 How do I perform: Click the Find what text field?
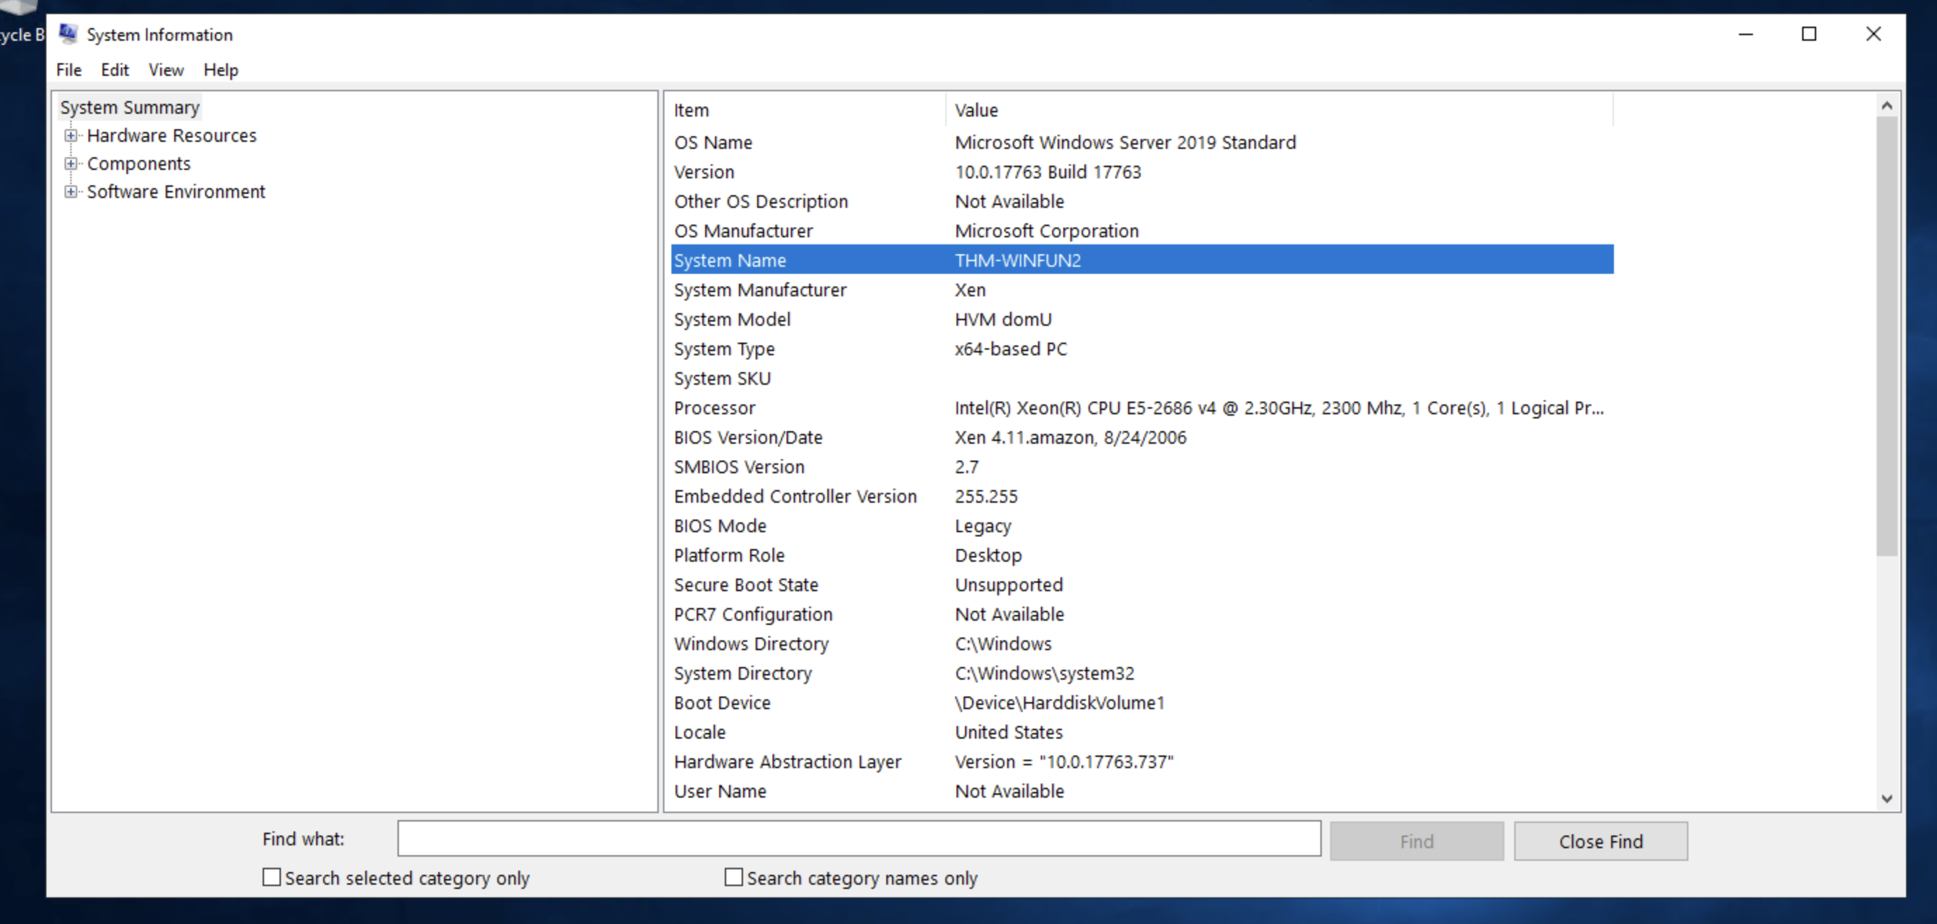tap(859, 838)
